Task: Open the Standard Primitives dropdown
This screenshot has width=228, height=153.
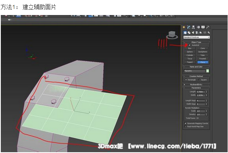Action: click(196, 37)
